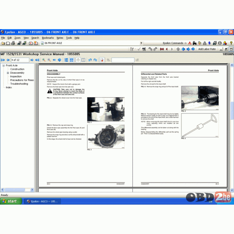Click the Add Labor Rate button
The height and width of the screenshot is (234, 234).
[207, 49]
